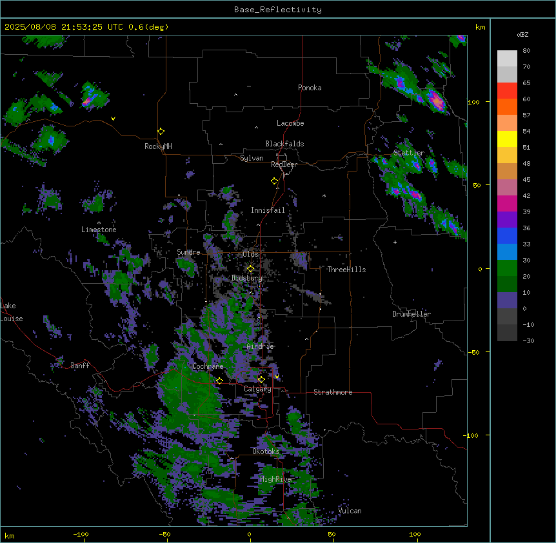The height and width of the screenshot is (543, 556).
Task: Click the RedDeer city label
Action: tap(284, 164)
